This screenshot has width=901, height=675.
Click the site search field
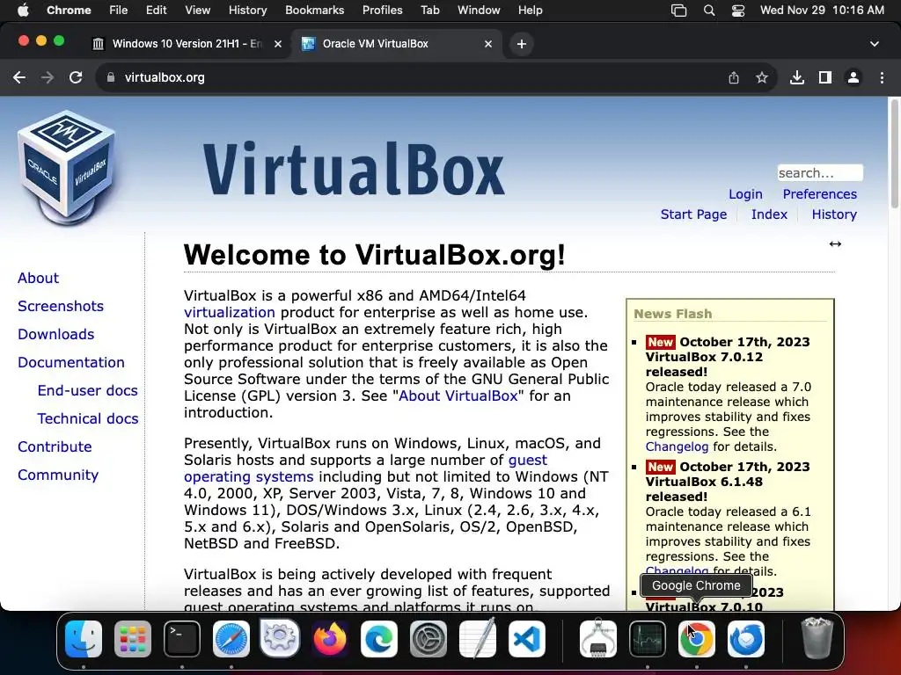[x=820, y=173]
